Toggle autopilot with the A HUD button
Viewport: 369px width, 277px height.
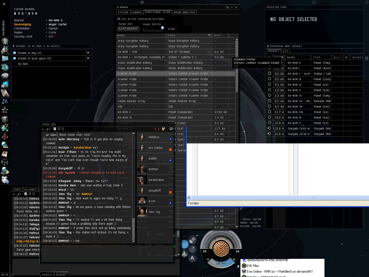[192, 258]
